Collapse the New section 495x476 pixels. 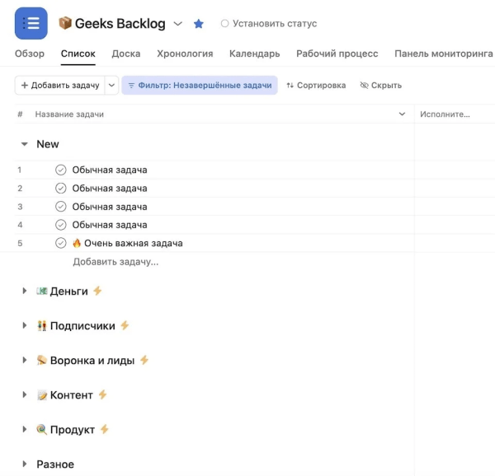pos(25,144)
